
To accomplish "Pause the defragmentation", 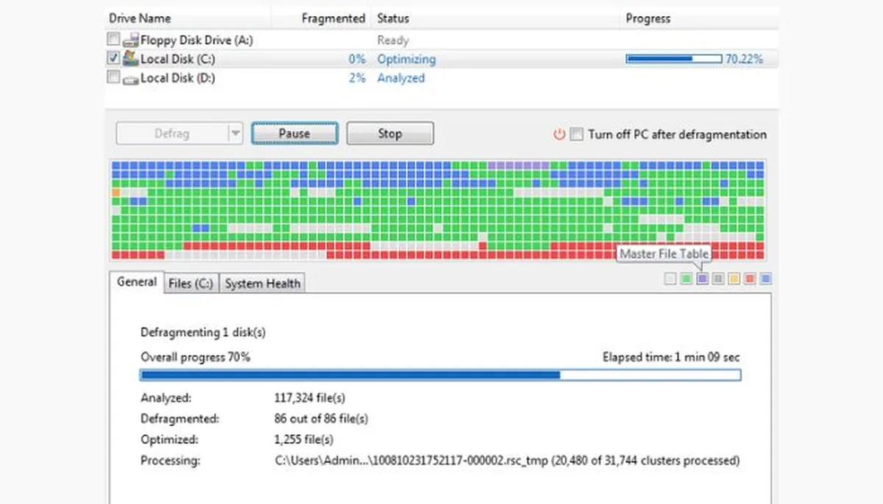I will [x=294, y=134].
